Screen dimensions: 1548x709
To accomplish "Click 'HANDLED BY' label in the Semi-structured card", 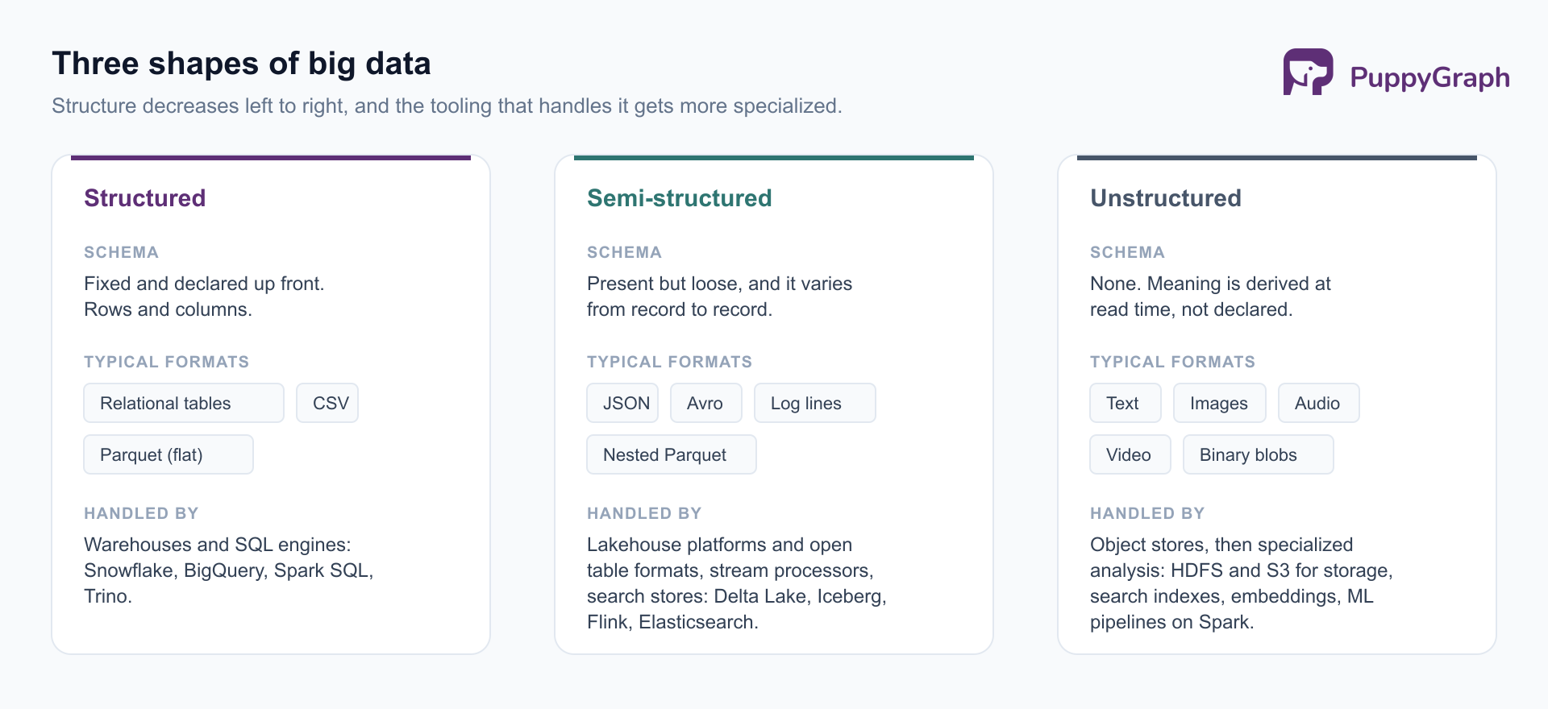I will click(x=645, y=513).
